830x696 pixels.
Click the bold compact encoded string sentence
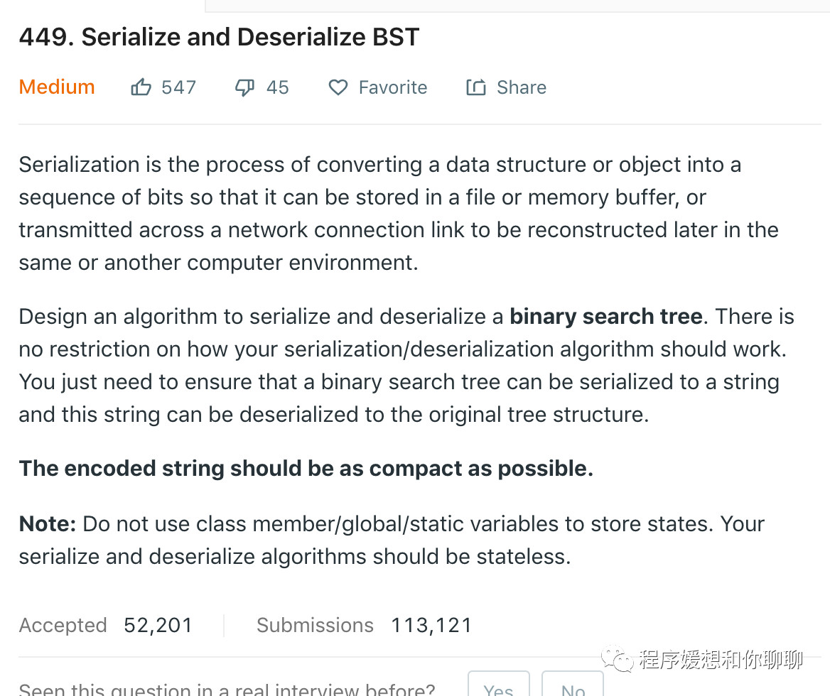pyautogui.click(x=306, y=469)
